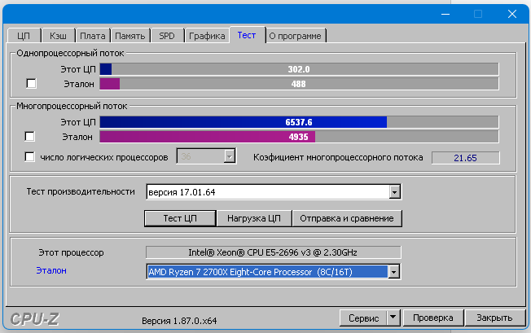Click the single-thread Эталон 488 bar
The width and height of the screenshot is (531, 333).
(x=299, y=84)
